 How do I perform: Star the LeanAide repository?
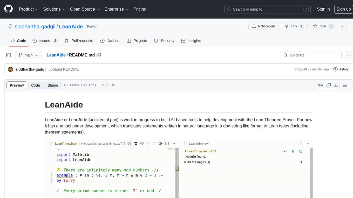click(x=324, y=26)
